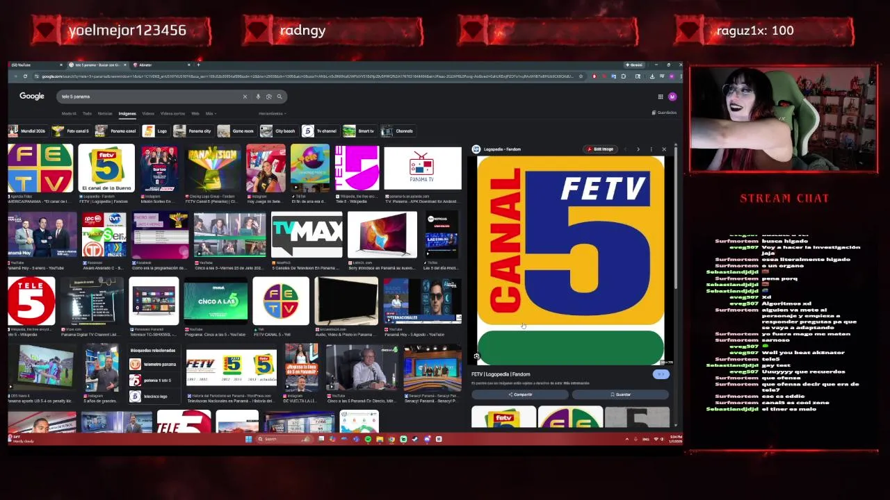Expand the Herramientas tools dropdown
Image resolution: width=890 pixels, height=500 pixels.
tap(272, 113)
